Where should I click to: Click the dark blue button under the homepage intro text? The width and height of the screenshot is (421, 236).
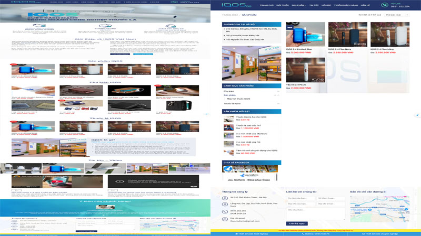point(120,54)
